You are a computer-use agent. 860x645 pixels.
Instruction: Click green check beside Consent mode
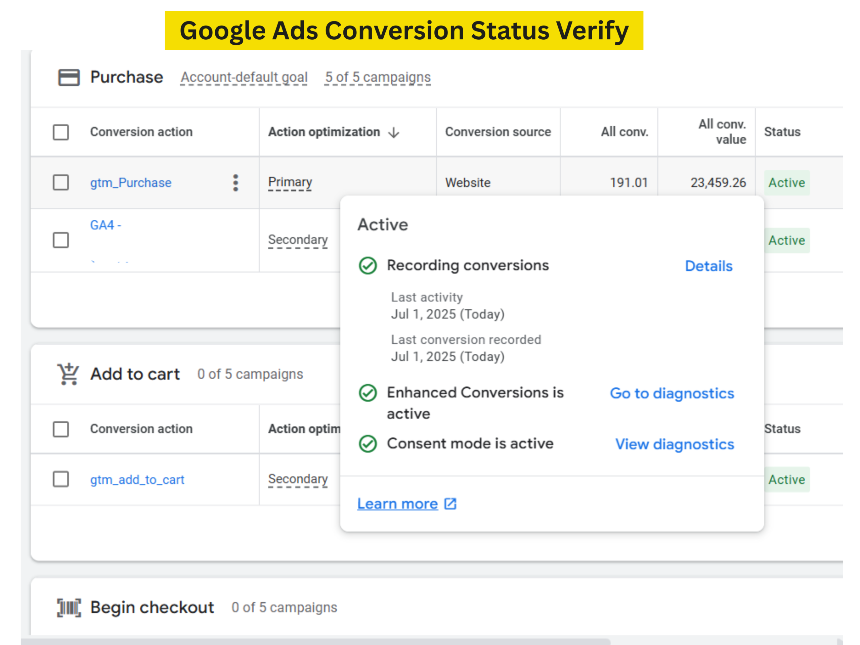pyautogui.click(x=368, y=444)
